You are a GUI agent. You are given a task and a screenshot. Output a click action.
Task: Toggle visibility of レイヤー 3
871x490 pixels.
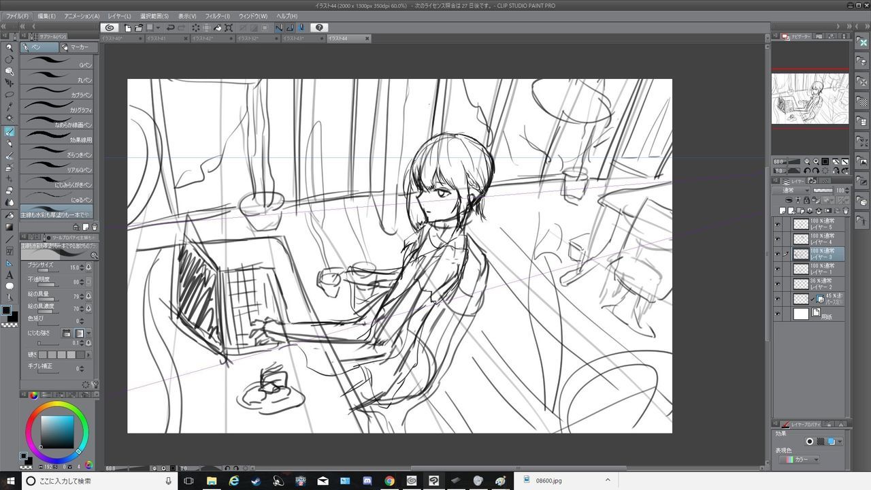[x=778, y=253]
